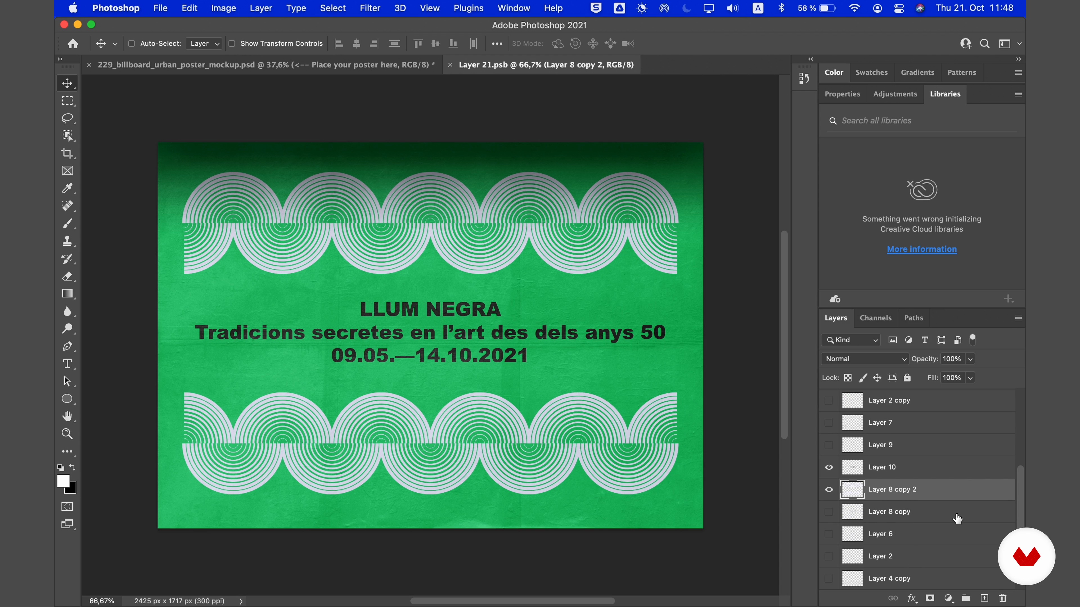Open the layer filter Kind dropdown
This screenshot has height=607, width=1080.
(851, 340)
